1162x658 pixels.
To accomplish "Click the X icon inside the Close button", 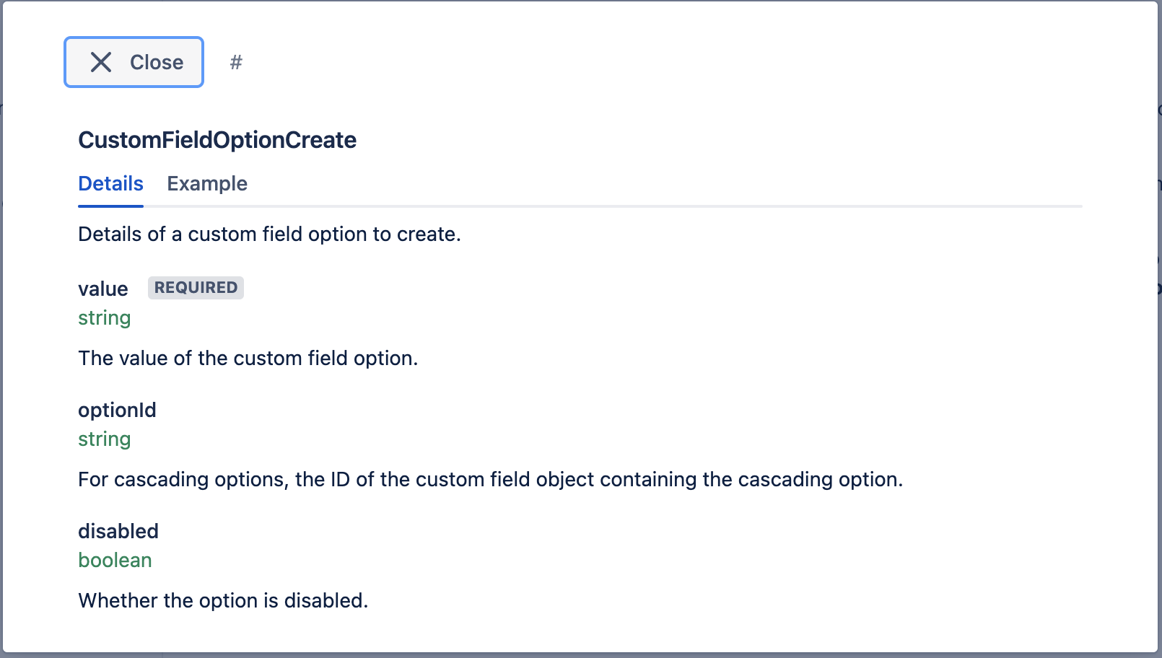I will [x=101, y=62].
